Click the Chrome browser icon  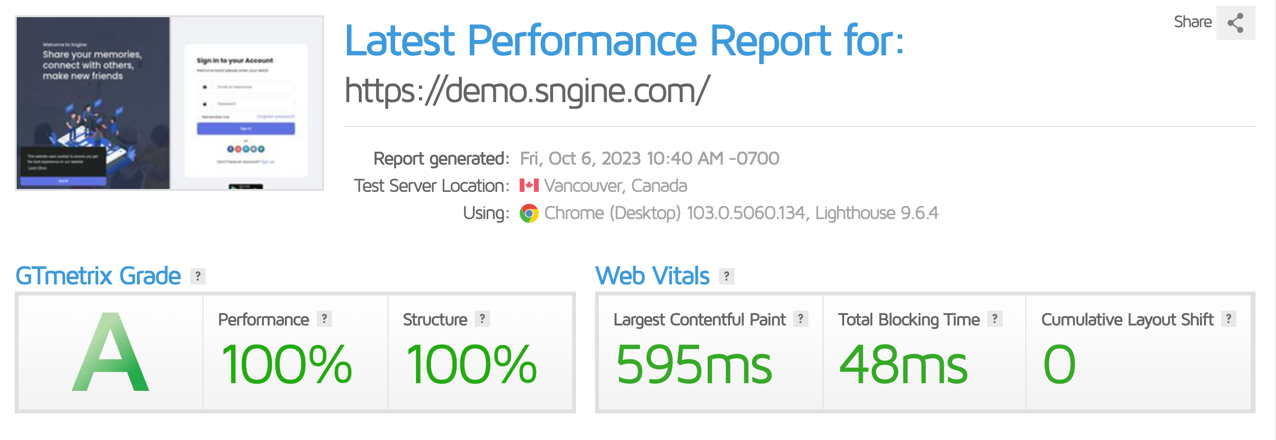[x=529, y=213]
